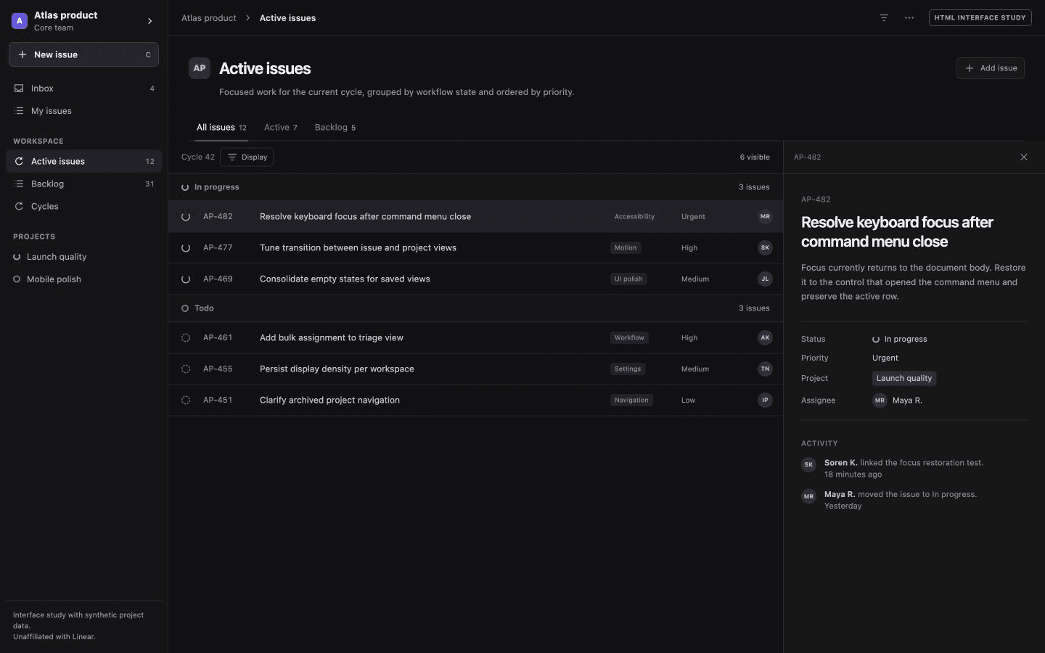Click the Cycles refresh icon

click(19, 206)
